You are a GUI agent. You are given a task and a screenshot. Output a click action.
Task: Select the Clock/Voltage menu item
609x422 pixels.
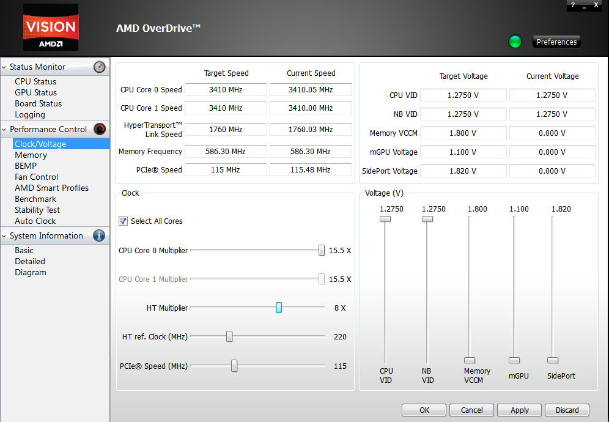click(x=61, y=144)
